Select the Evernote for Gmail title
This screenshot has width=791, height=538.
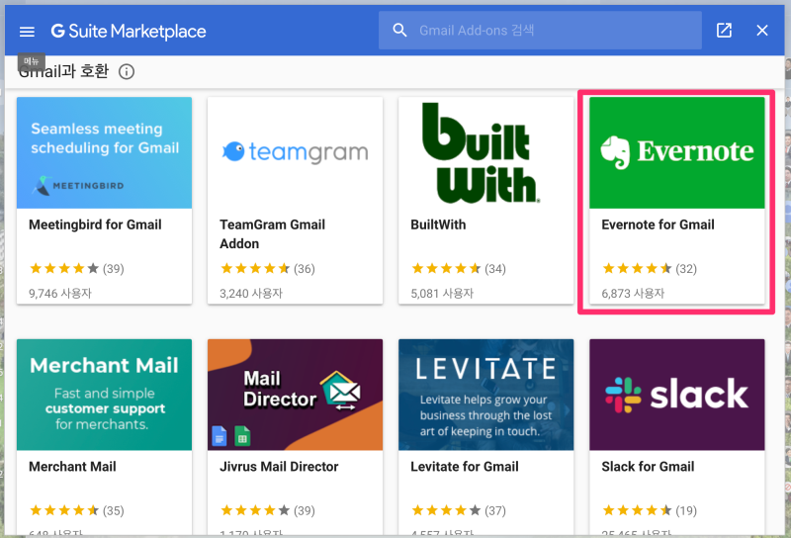pyautogui.click(x=658, y=224)
